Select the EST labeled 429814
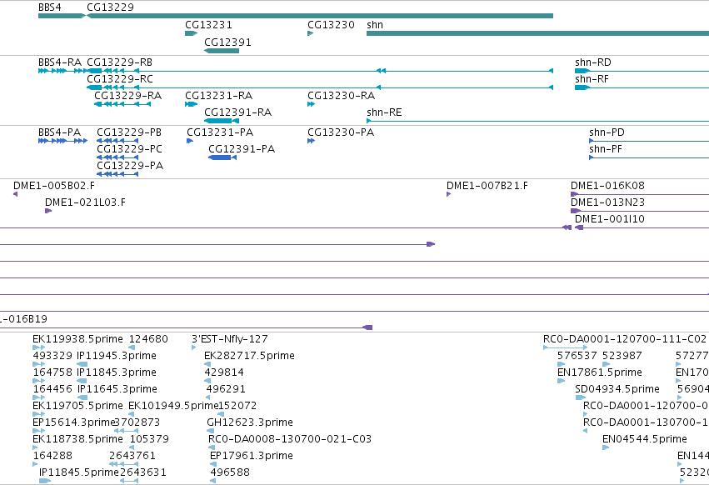709x485 pixels. coord(207,381)
